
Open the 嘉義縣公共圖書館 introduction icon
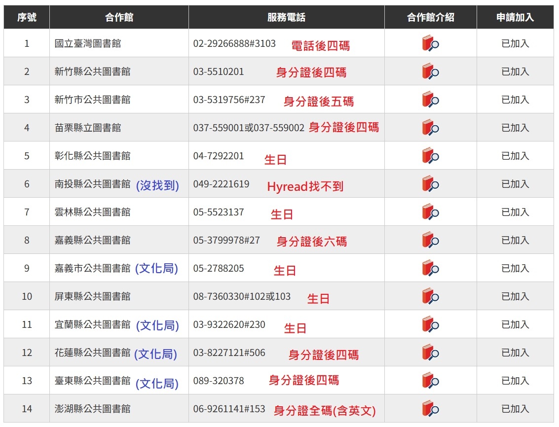[430, 240]
